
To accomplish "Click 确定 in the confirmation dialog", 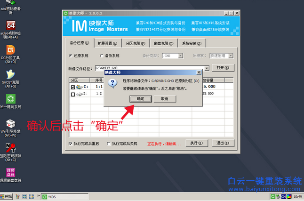I will tap(141, 99).
